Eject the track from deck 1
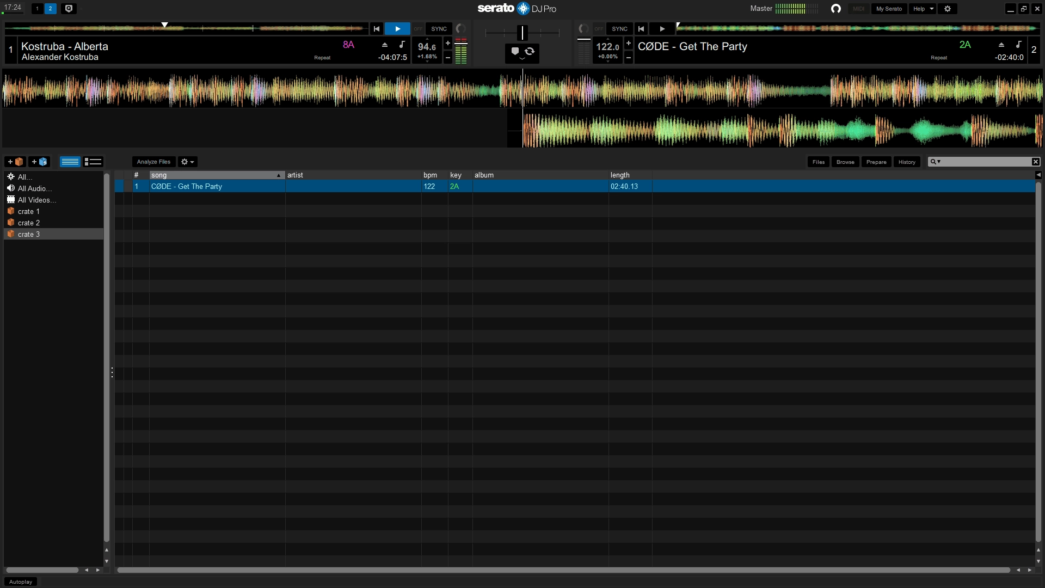 click(x=385, y=45)
